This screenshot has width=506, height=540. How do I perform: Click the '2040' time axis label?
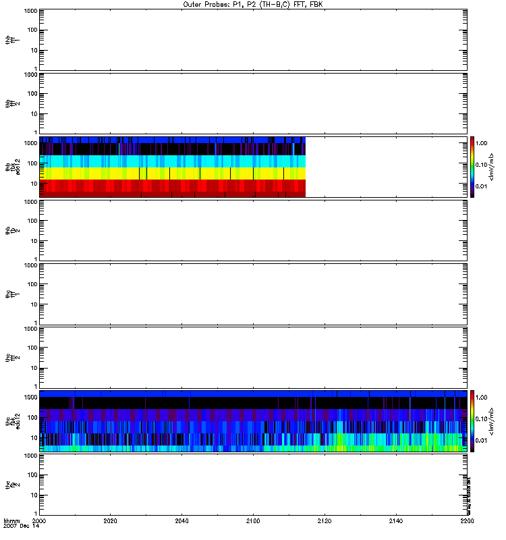[181, 521]
